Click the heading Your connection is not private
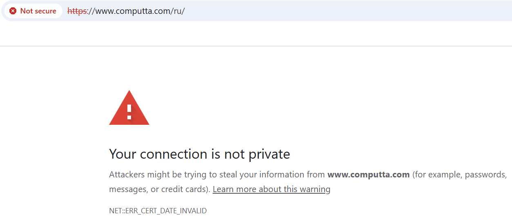512x219 pixels. coord(199,154)
